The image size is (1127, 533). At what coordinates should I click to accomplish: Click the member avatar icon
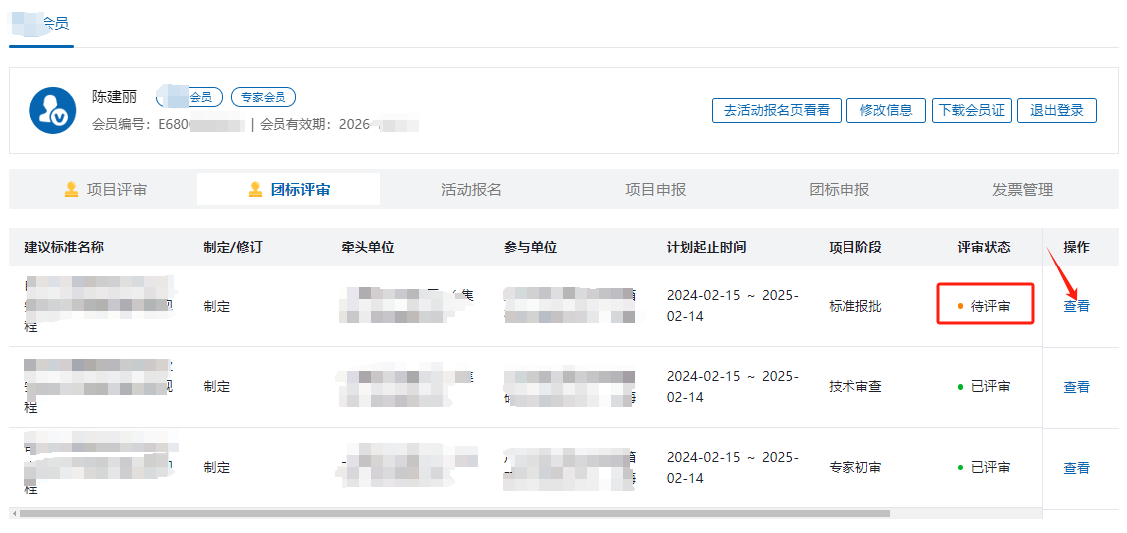click(x=53, y=111)
